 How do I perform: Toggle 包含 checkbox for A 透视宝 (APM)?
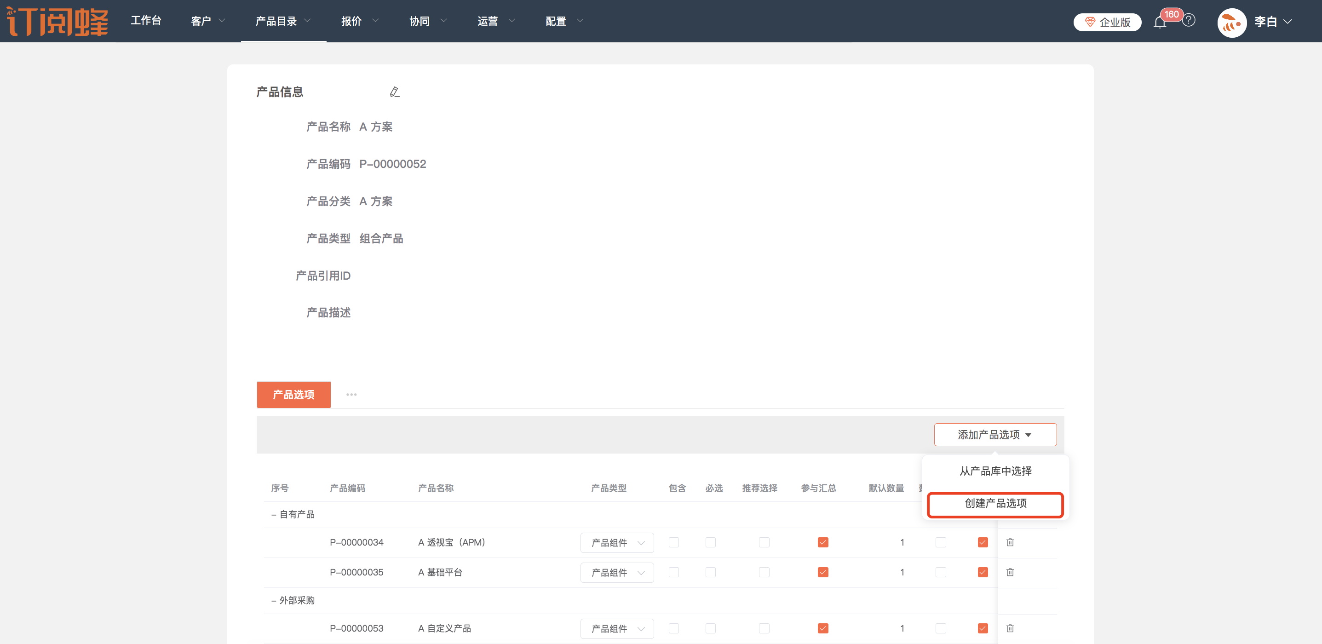673,542
